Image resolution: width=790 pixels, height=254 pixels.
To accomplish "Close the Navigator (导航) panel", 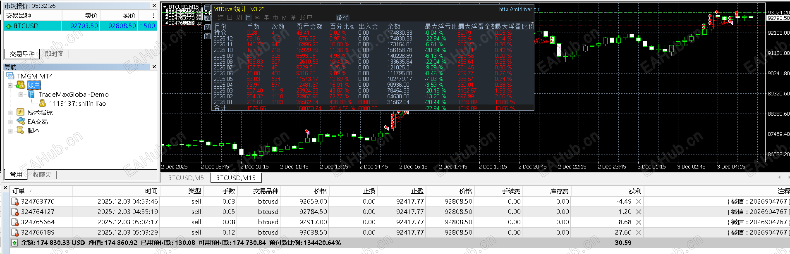I will pos(154,66).
